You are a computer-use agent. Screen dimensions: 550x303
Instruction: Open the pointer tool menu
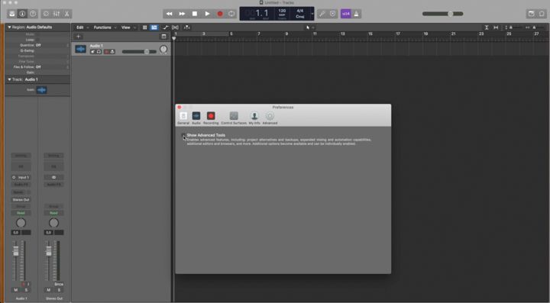(309, 27)
